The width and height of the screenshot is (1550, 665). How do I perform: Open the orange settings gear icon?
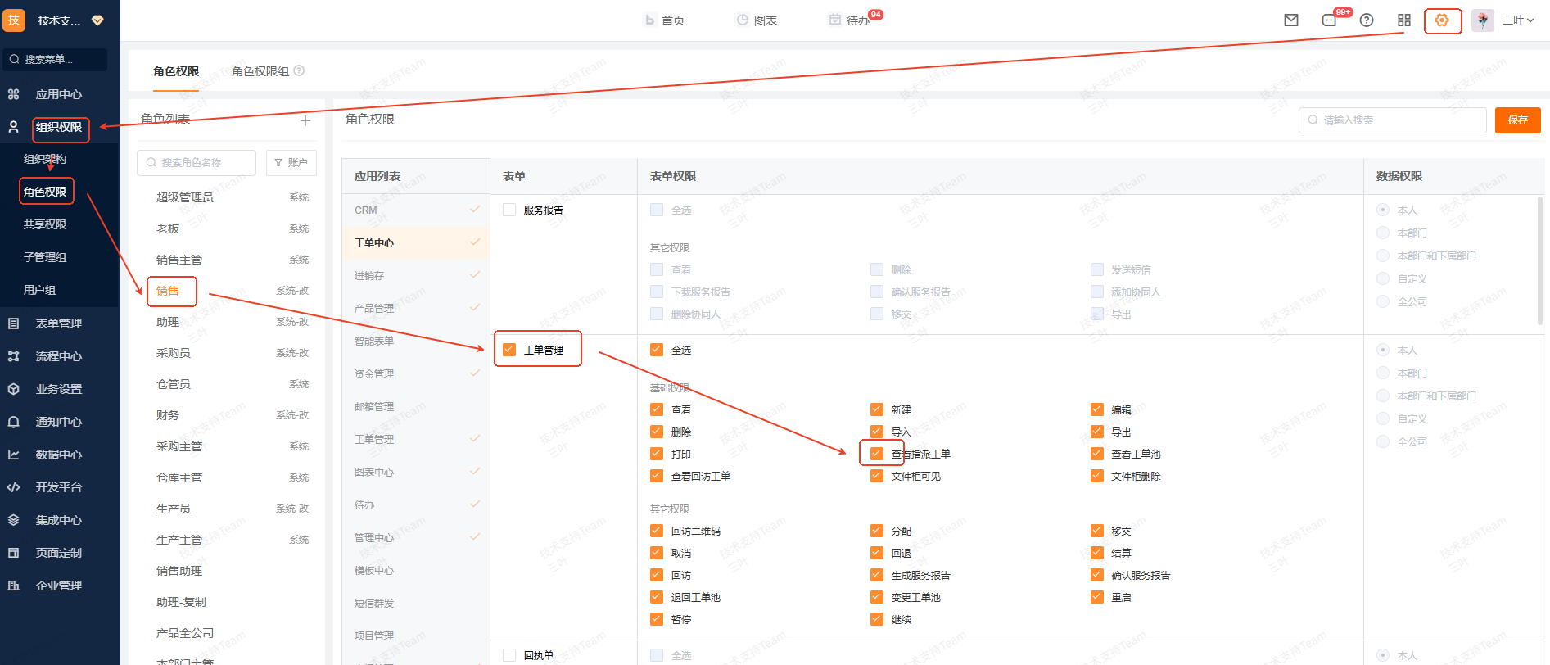click(x=1442, y=20)
